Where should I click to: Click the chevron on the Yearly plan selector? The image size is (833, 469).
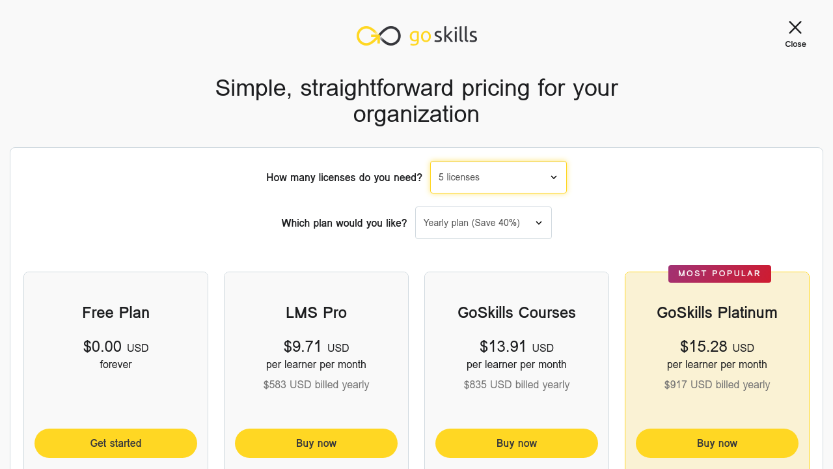539,223
